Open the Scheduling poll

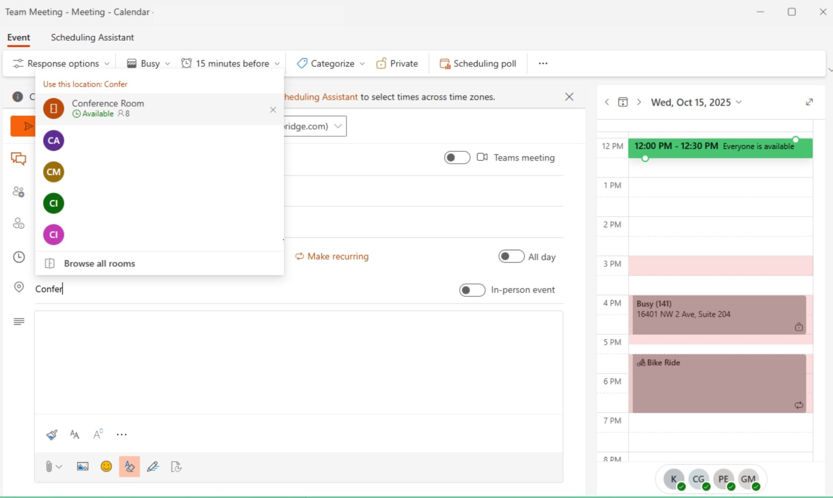point(478,63)
